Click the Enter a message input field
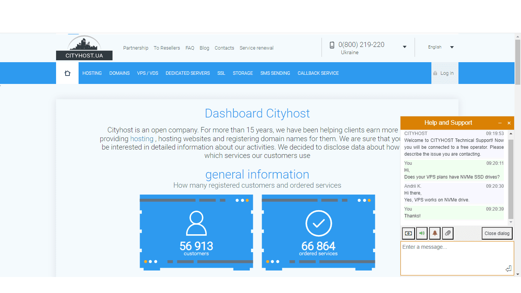Screen dimensions: 521x293 coord(457,258)
